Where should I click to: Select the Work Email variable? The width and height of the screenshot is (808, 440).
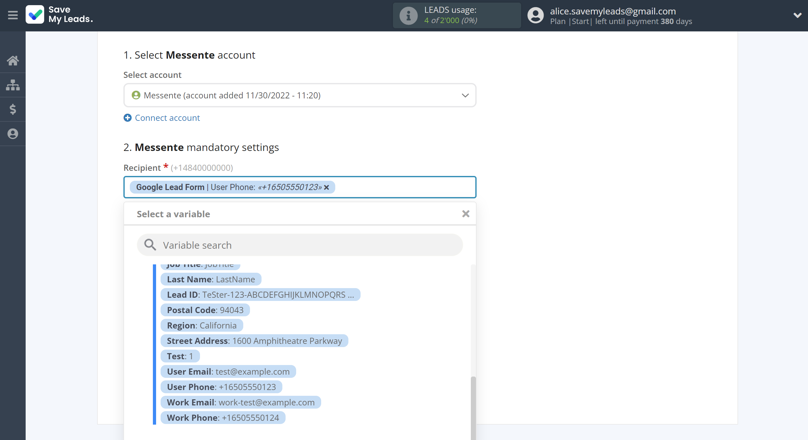[241, 402]
